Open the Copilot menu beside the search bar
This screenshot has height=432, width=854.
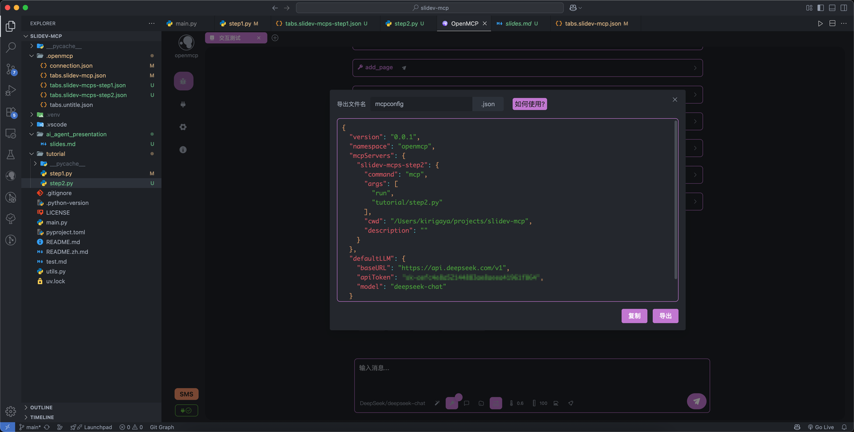coord(575,8)
